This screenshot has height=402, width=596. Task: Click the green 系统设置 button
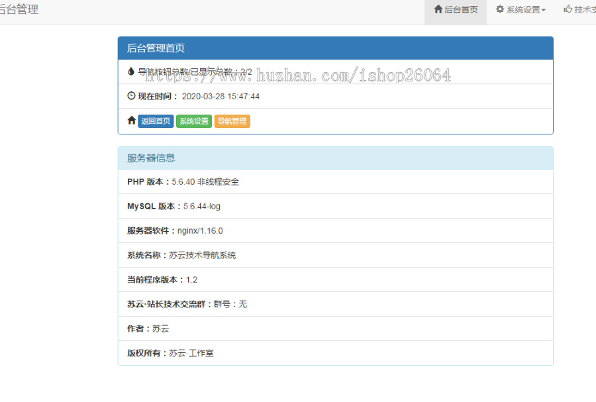point(194,121)
